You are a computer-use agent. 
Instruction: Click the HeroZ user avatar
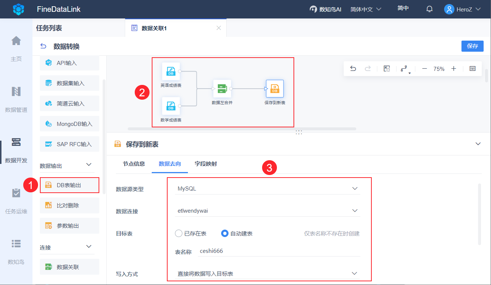coord(449,9)
